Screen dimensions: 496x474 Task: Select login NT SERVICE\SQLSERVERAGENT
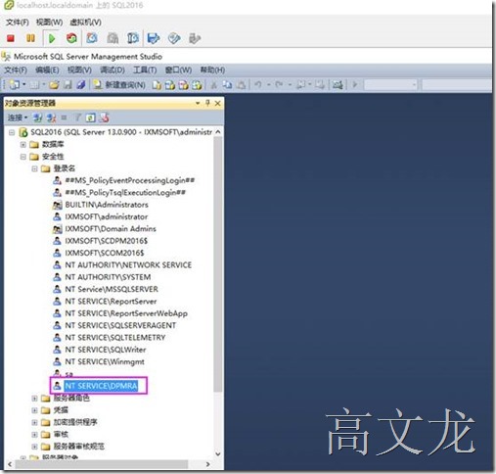pyautogui.click(x=120, y=325)
